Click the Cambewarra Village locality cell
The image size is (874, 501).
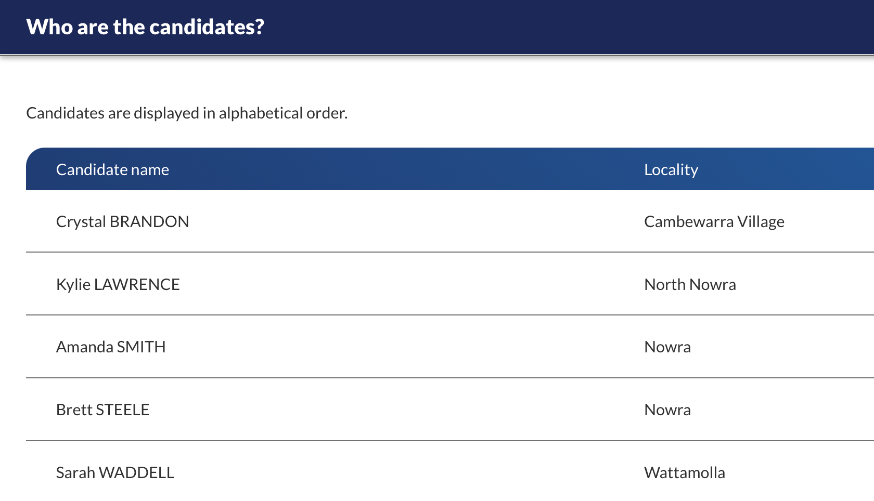point(714,221)
